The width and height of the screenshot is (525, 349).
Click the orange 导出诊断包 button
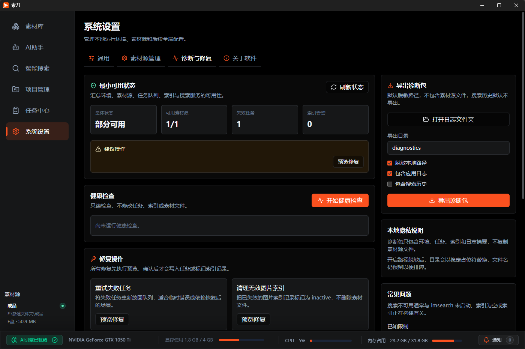(448, 200)
